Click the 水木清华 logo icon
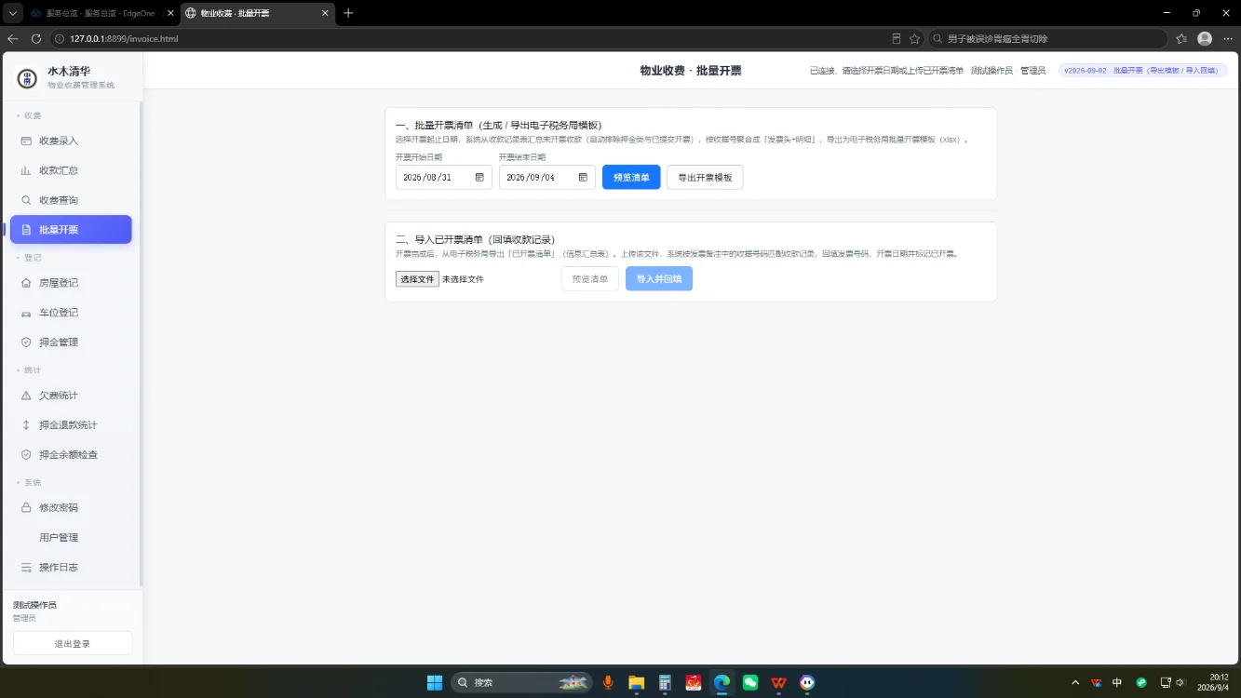Image resolution: width=1241 pixels, height=698 pixels. pos(27,78)
